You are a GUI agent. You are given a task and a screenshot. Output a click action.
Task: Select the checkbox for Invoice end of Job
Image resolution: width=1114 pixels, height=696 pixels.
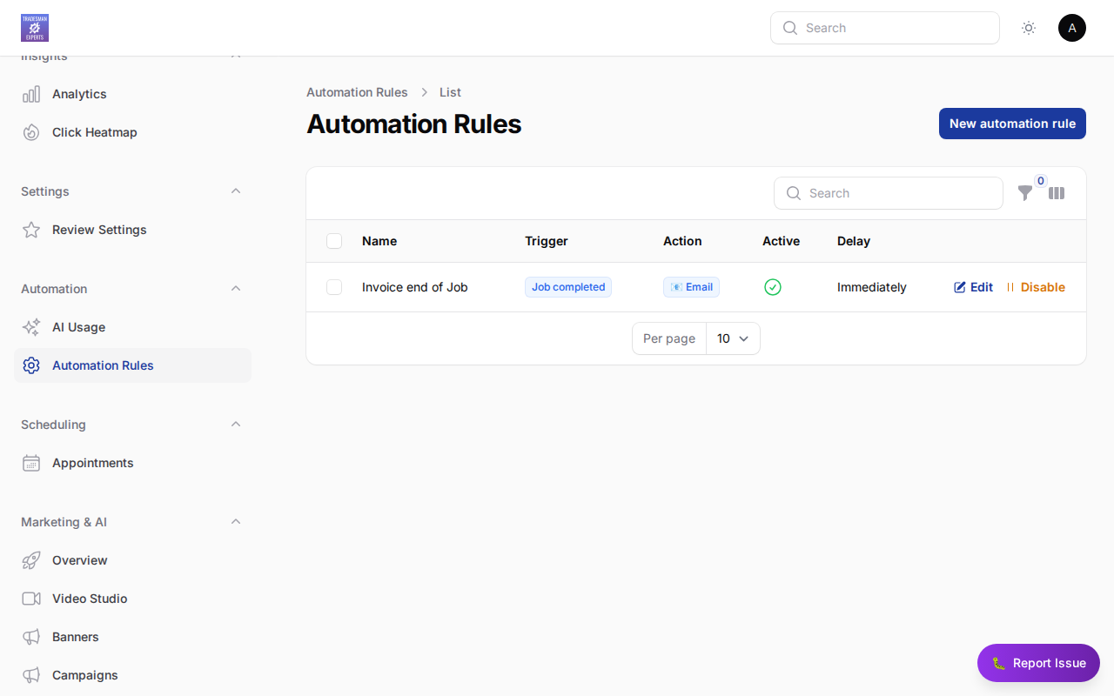[x=334, y=287]
